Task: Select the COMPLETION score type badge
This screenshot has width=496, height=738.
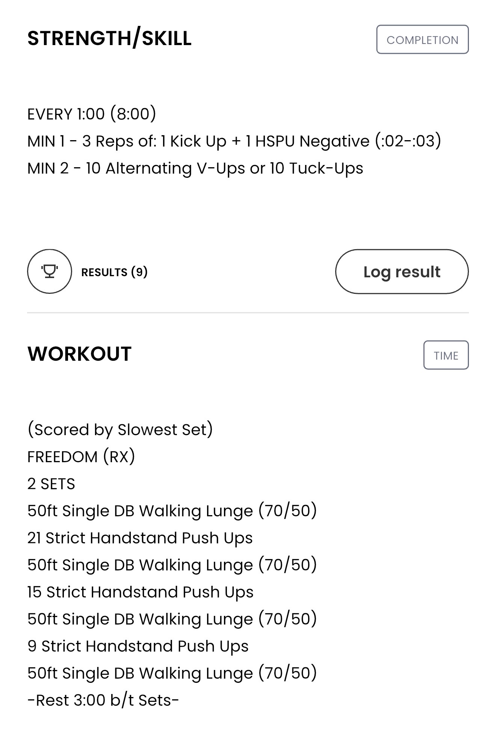Action: (x=422, y=39)
